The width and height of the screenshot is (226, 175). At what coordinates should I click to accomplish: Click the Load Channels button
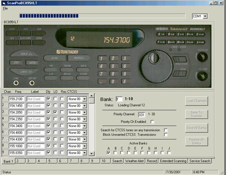(196, 101)
